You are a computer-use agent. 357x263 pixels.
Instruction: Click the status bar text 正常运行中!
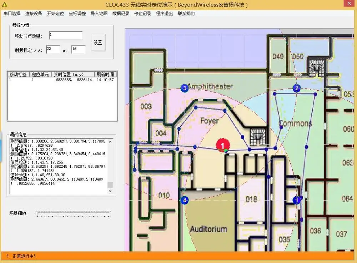[24, 256]
